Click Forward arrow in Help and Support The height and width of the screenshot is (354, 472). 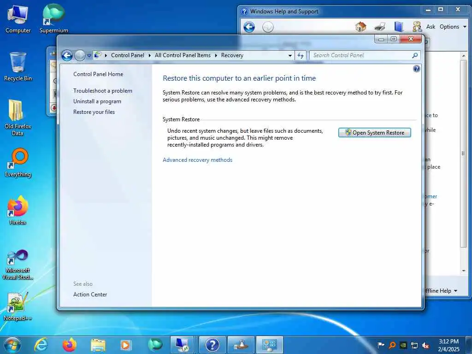point(268,27)
